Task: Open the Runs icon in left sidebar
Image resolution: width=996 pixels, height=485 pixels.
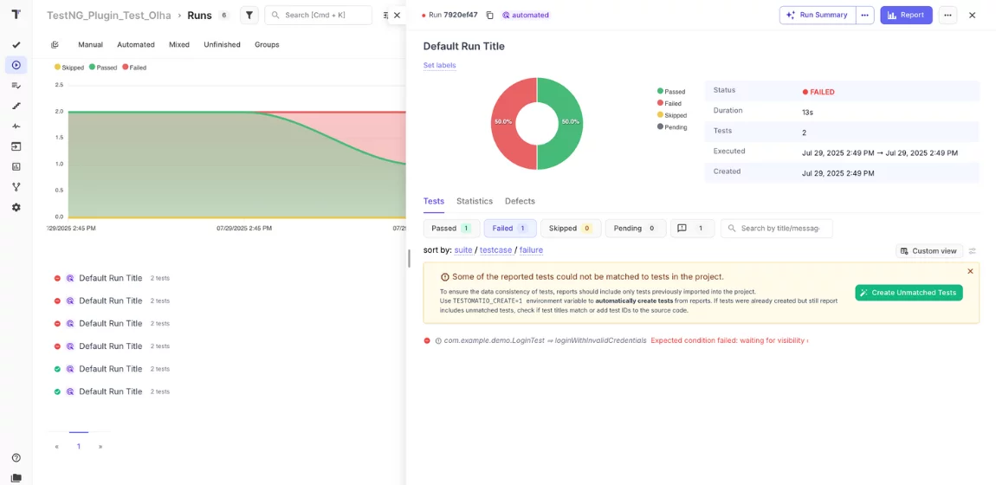Action: (16, 65)
